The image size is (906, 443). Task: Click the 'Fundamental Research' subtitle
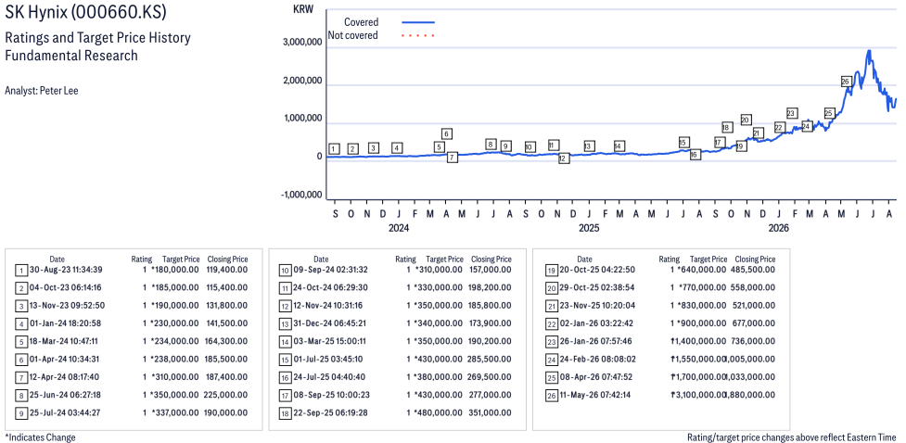tap(71, 56)
